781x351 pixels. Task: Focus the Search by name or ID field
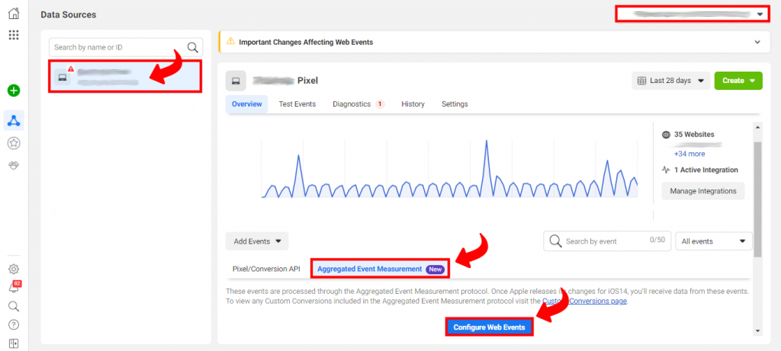click(x=126, y=47)
